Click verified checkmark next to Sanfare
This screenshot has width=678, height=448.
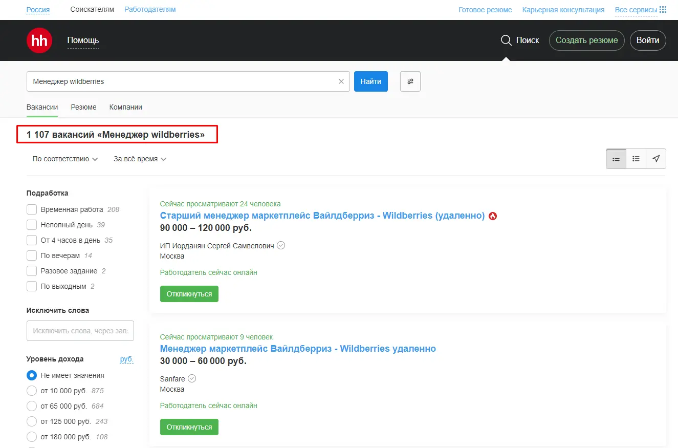pyautogui.click(x=192, y=378)
